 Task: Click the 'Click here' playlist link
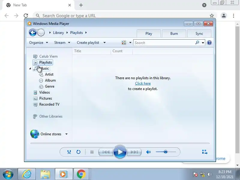pos(143,83)
